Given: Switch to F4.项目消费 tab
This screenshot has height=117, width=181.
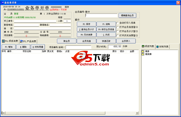Looking at the screenshot, I should tap(10, 41).
